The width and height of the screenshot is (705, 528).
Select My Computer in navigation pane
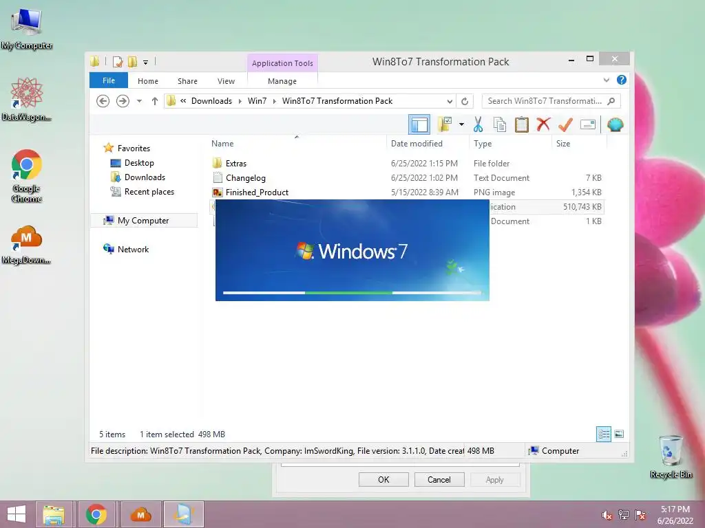click(143, 221)
